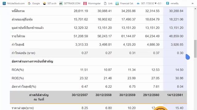Image resolution: width=197 pixels, height=110 pixels.
Task: Open the SETTRADE.COM bookmark
Action: 70,3
